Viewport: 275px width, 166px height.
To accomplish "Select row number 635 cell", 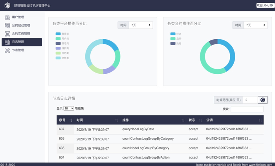I will coord(65,148).
